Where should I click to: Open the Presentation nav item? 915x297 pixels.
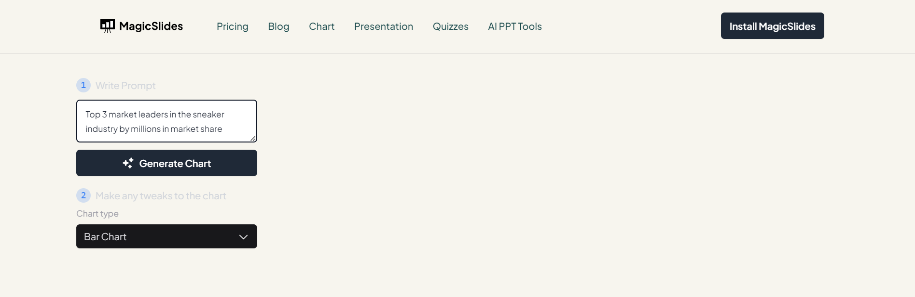click(383, 26)
